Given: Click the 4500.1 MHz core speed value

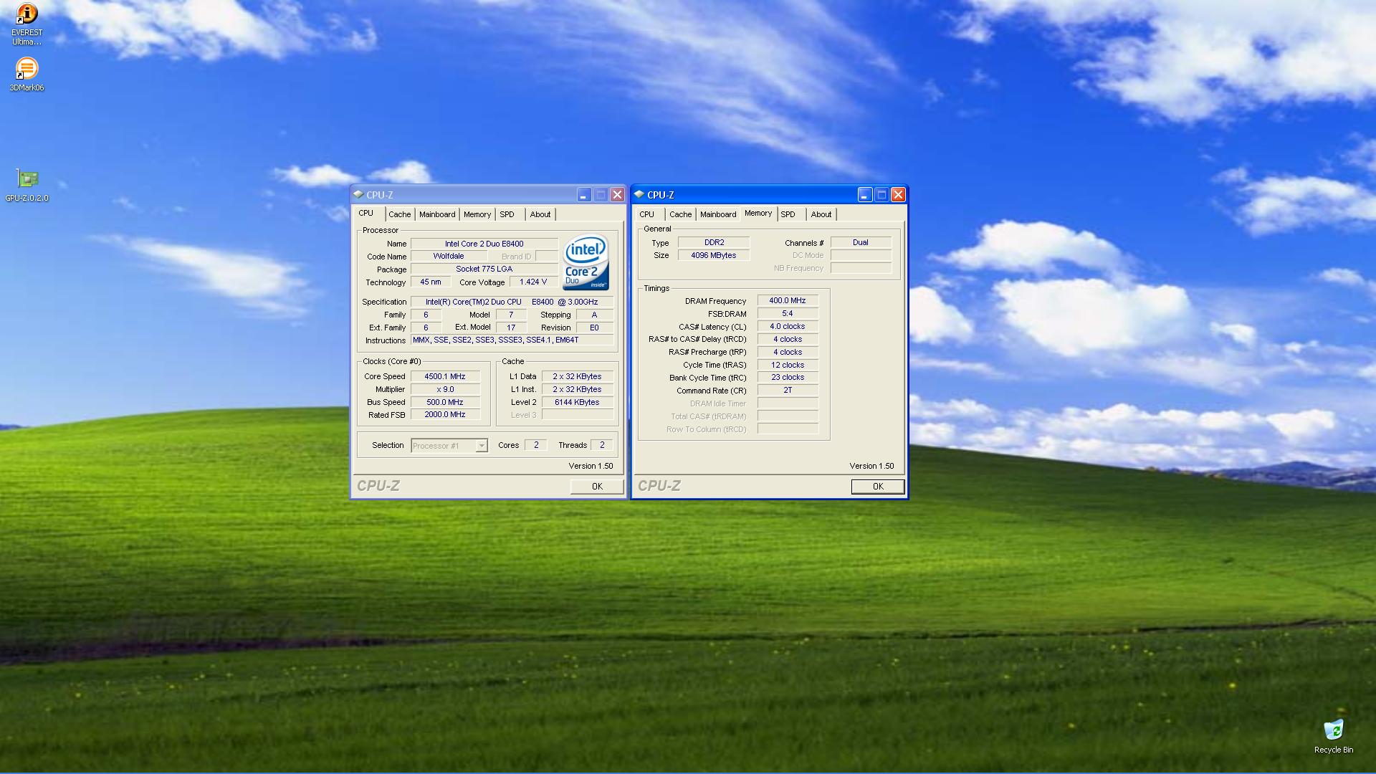Looking at the screenshot, I should coord(445,376).
